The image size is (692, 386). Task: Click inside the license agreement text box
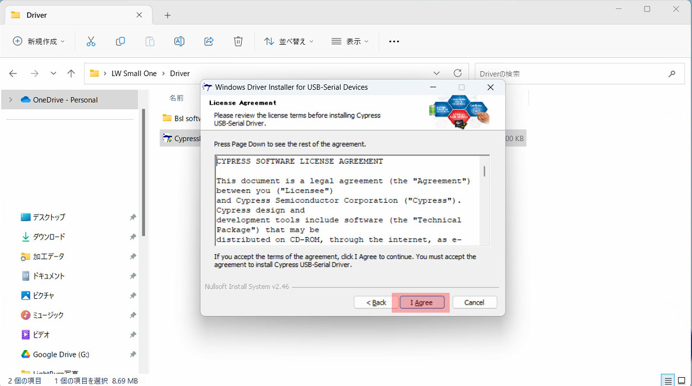pos(348,201)
